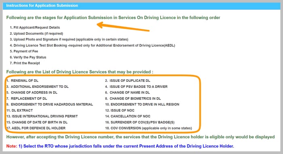Click '8. CHANGE OF BIOMETRICS IN DL'
Image resolution: width=283 pixels, height=154 pixels.
pyautogui.click(x=133, y=98)
